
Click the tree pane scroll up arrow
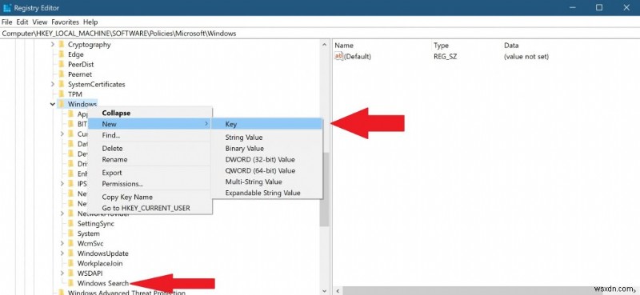click(325, 45)
